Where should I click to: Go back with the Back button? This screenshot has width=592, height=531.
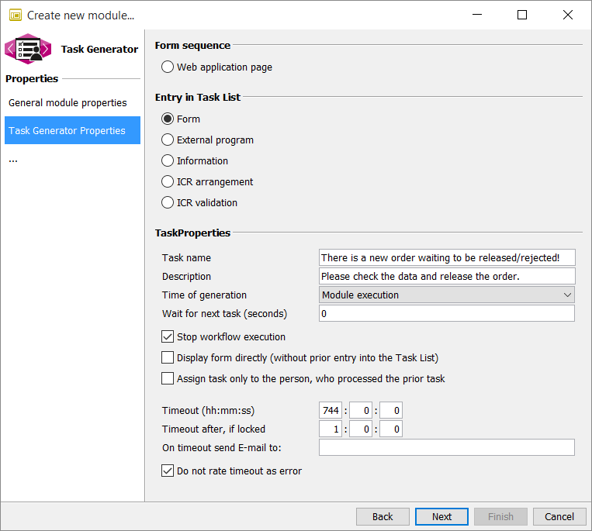[x=383, y=517]
